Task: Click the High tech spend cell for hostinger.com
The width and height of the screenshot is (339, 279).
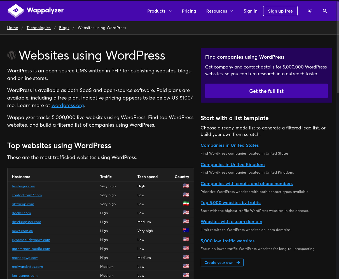Action: point(141,186)
